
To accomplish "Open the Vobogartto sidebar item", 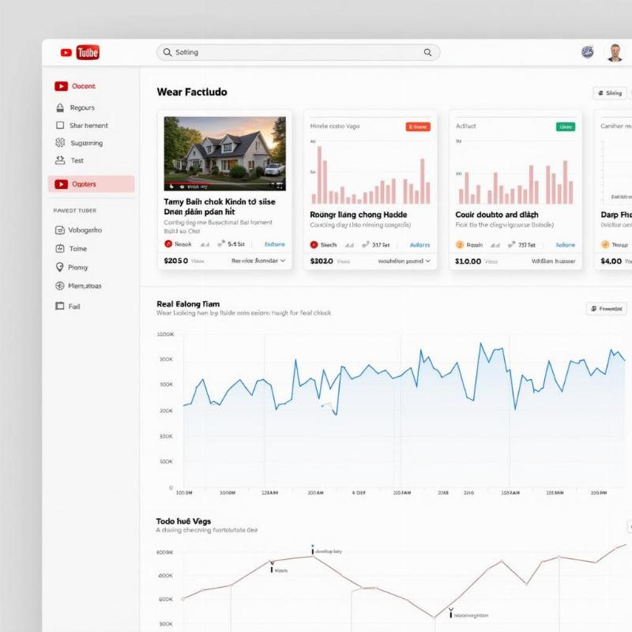I will 85,230.
